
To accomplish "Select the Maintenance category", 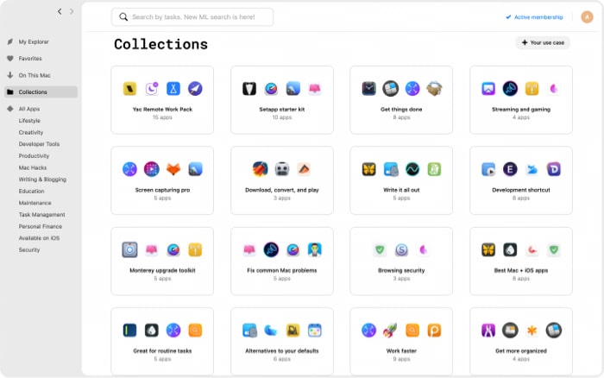I will [x=35, y=203].
